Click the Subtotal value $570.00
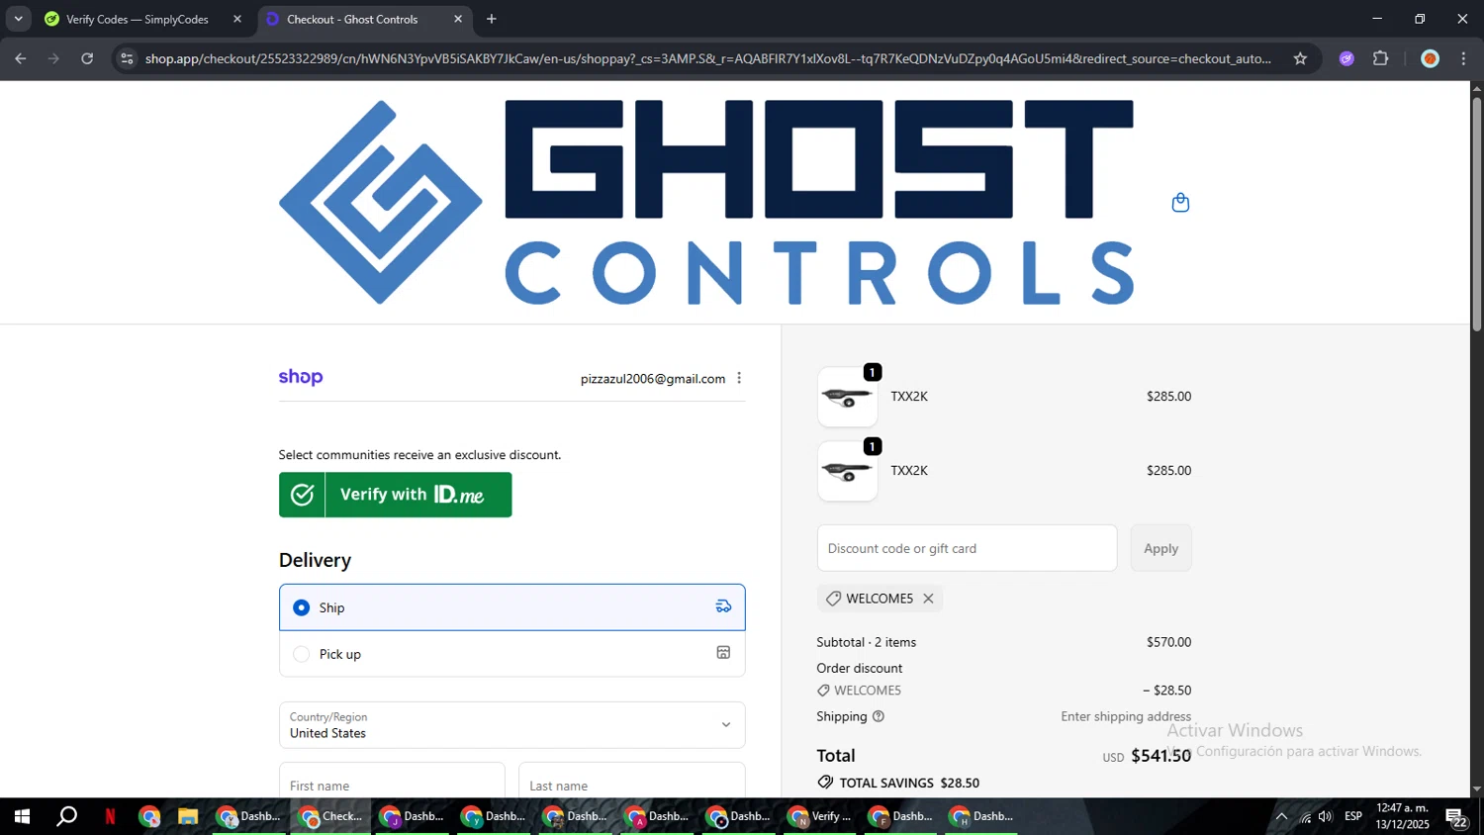1484x835 pixels. [1168, 642]
